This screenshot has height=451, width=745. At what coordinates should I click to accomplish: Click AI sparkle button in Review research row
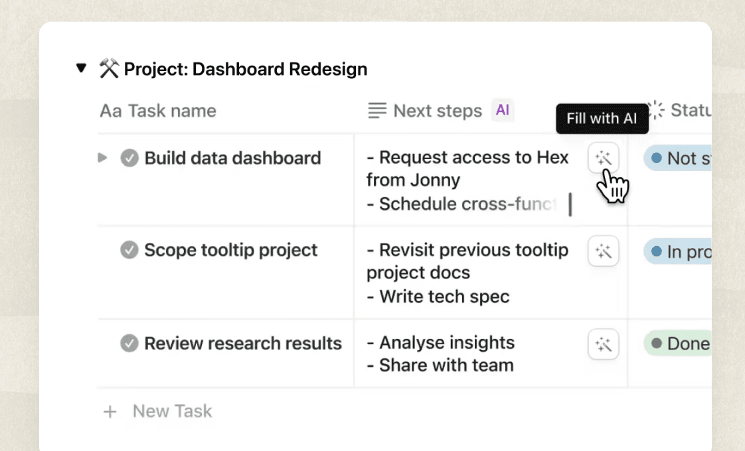603,344
